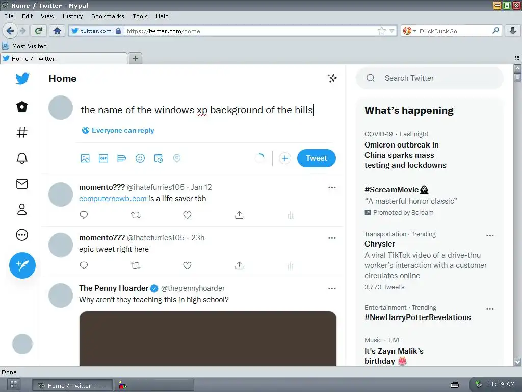522x392 pixels.
Task: Open Notifications bell icon
Action: coord(22,158)
